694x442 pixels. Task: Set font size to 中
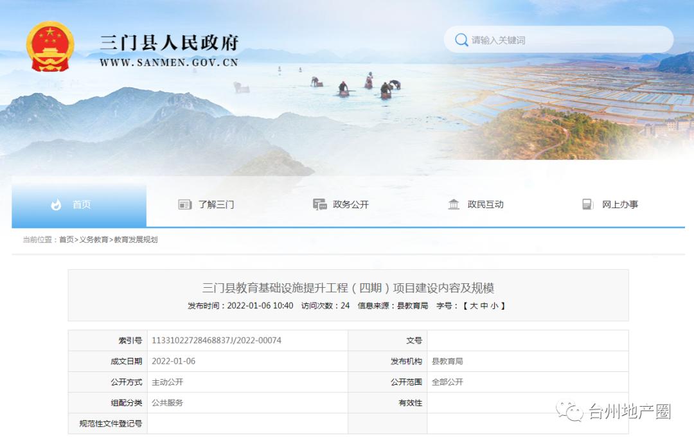pyautogui.click(x=484, y=306)
